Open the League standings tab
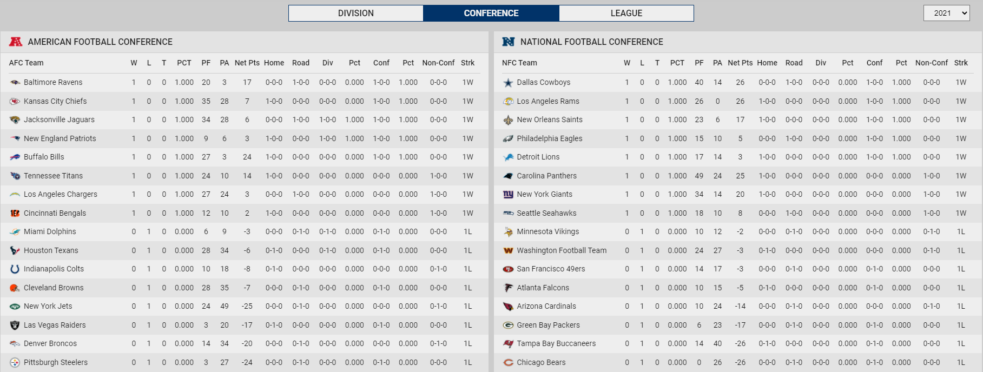The width and height of the screenshot is (983, 372). point(626,13)
